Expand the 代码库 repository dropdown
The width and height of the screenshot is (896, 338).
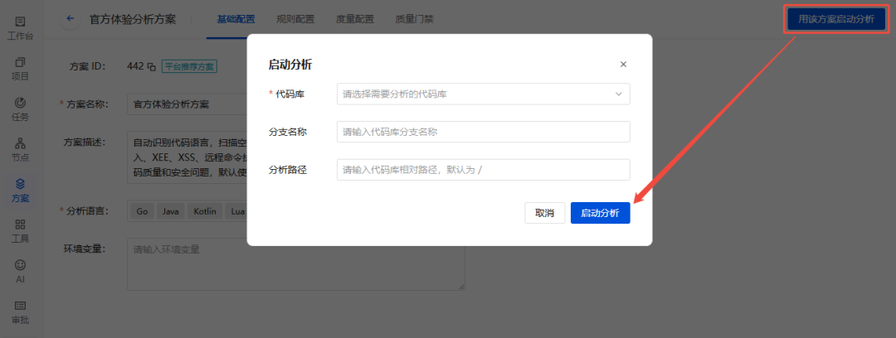[x=484, y=94]
